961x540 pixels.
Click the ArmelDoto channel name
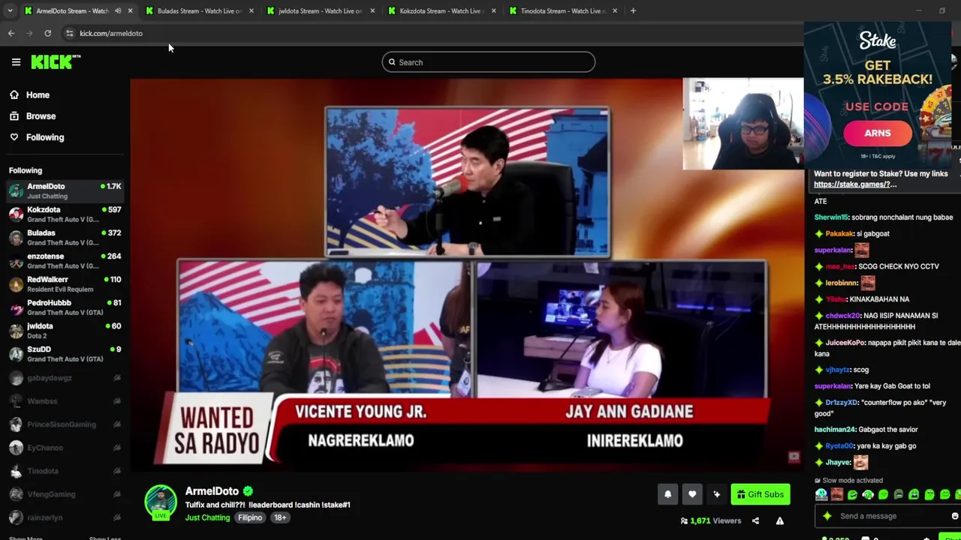click(x=212, y=490)
